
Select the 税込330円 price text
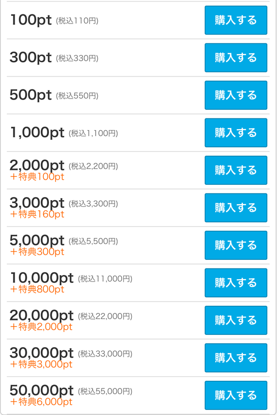click(77, 58)
